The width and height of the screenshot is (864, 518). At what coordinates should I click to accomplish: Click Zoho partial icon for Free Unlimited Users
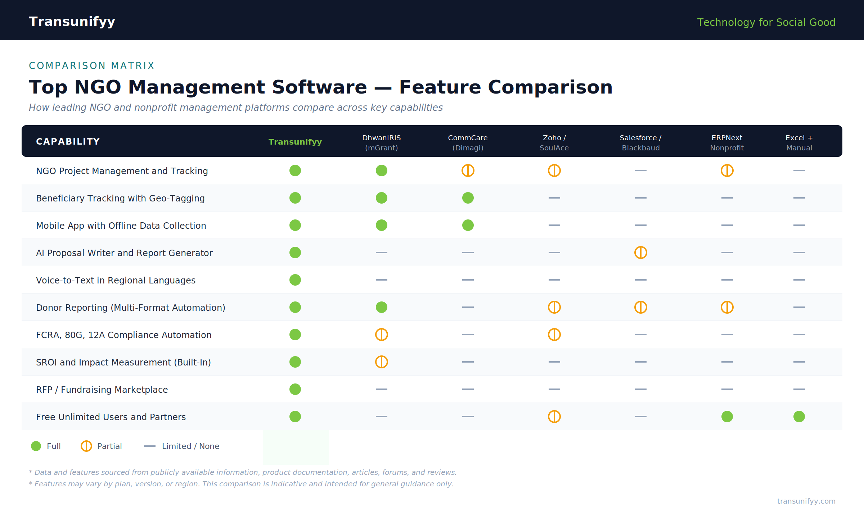point(554,417)
